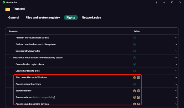This screenshot has height=108, width=184.
Task: Open action dropdown for Perform low-level access to disk
Action: pyautogui.click(x=176, y=38)
